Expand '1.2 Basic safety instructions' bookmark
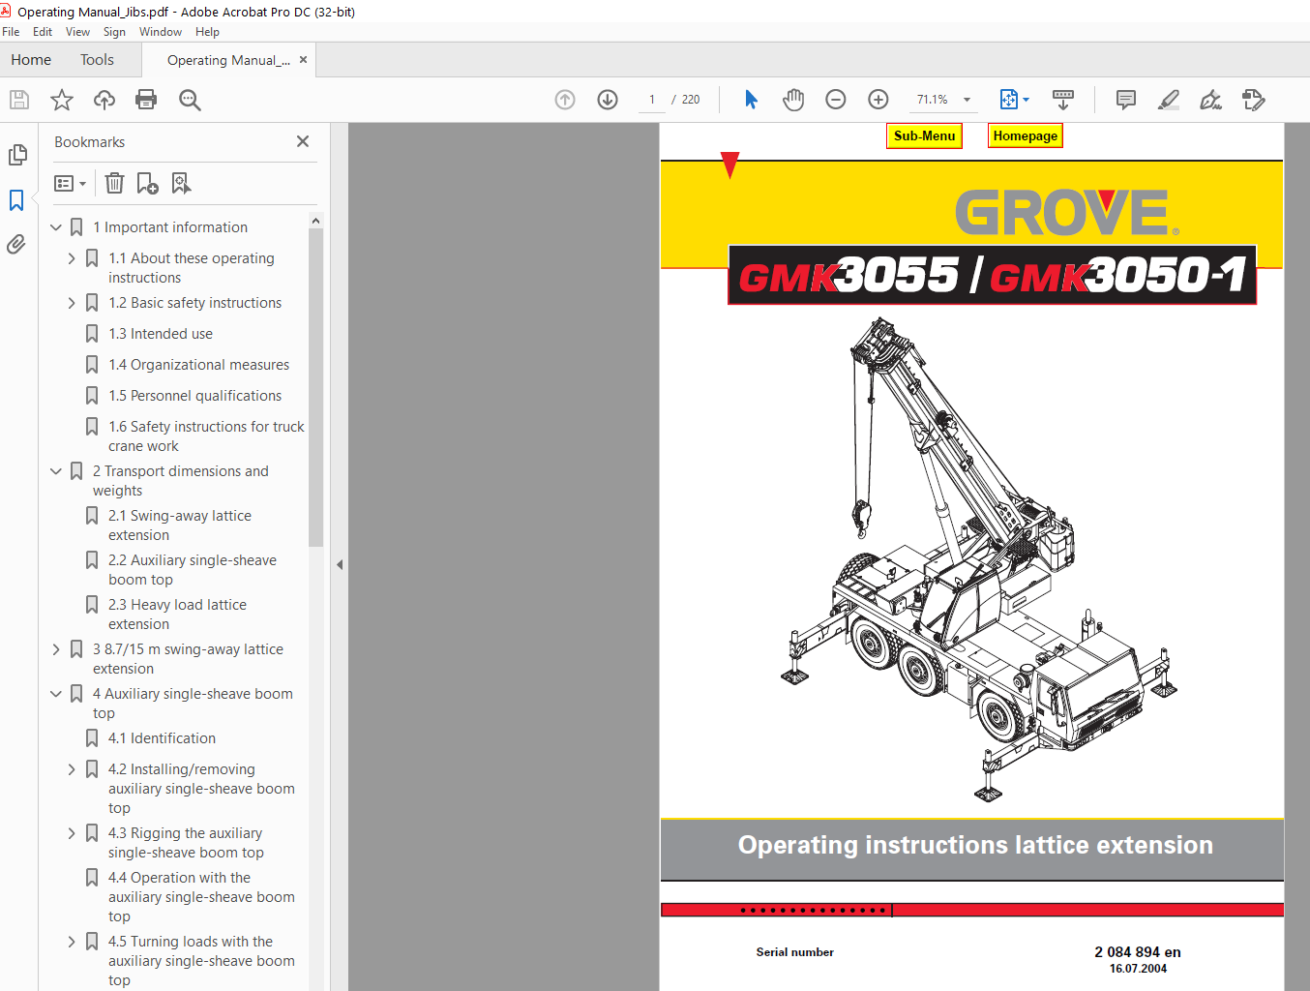1310x991 pixels. pyautogui.click(x=72, y=303)
